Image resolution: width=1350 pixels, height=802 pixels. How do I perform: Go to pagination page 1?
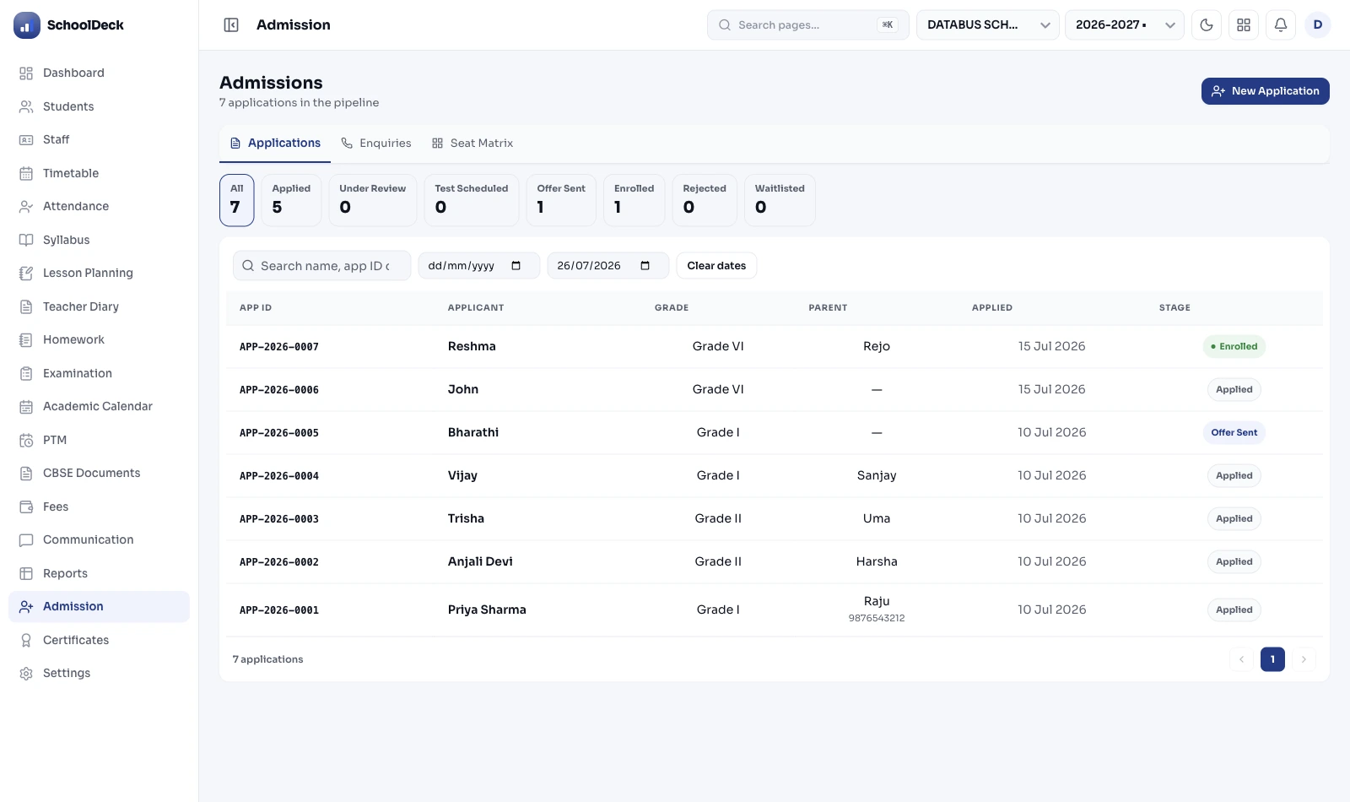tap(1272, 659)
